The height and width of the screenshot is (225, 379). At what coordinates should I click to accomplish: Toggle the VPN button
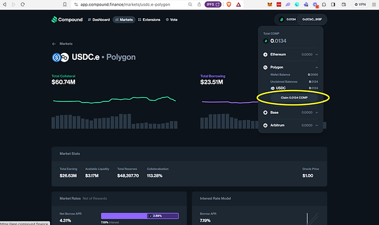(360, 5)
